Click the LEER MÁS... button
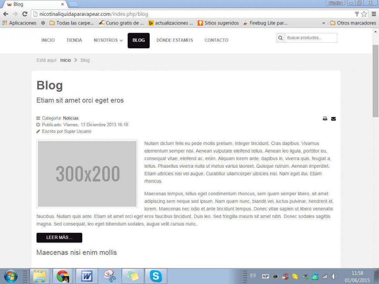This screenshot has width=379, height=284. 59,238
